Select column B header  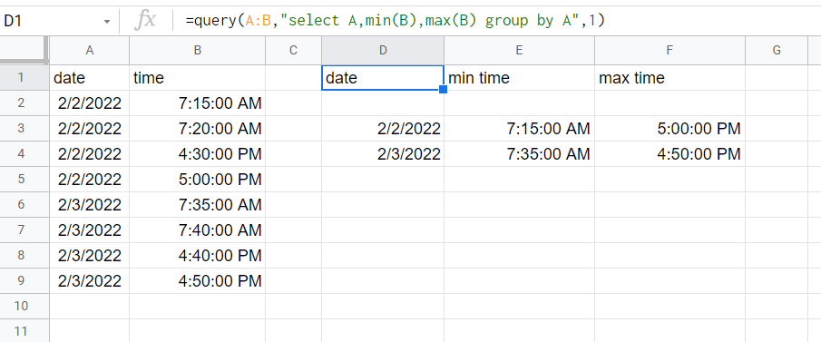tap(198, 50)
